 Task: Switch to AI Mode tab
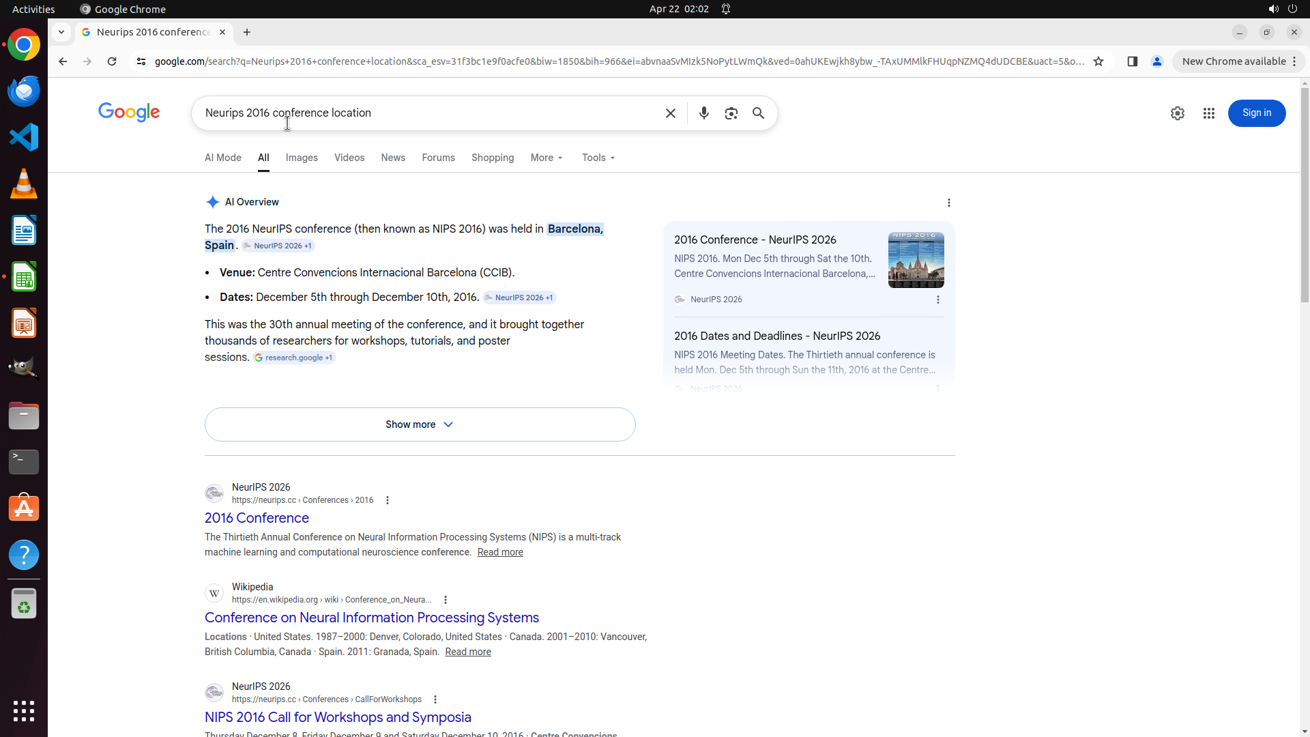pos(222,158)
